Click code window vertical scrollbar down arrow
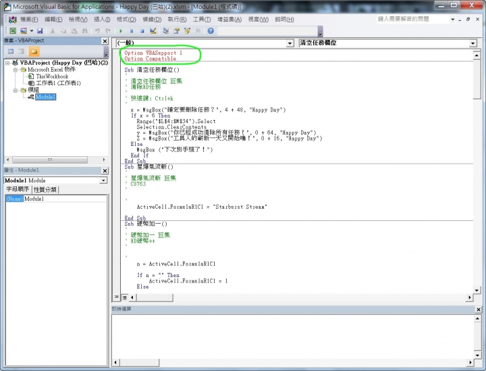The width and height of the screenshot is (486, 371). pyautogui.click(x=477, y=290)
